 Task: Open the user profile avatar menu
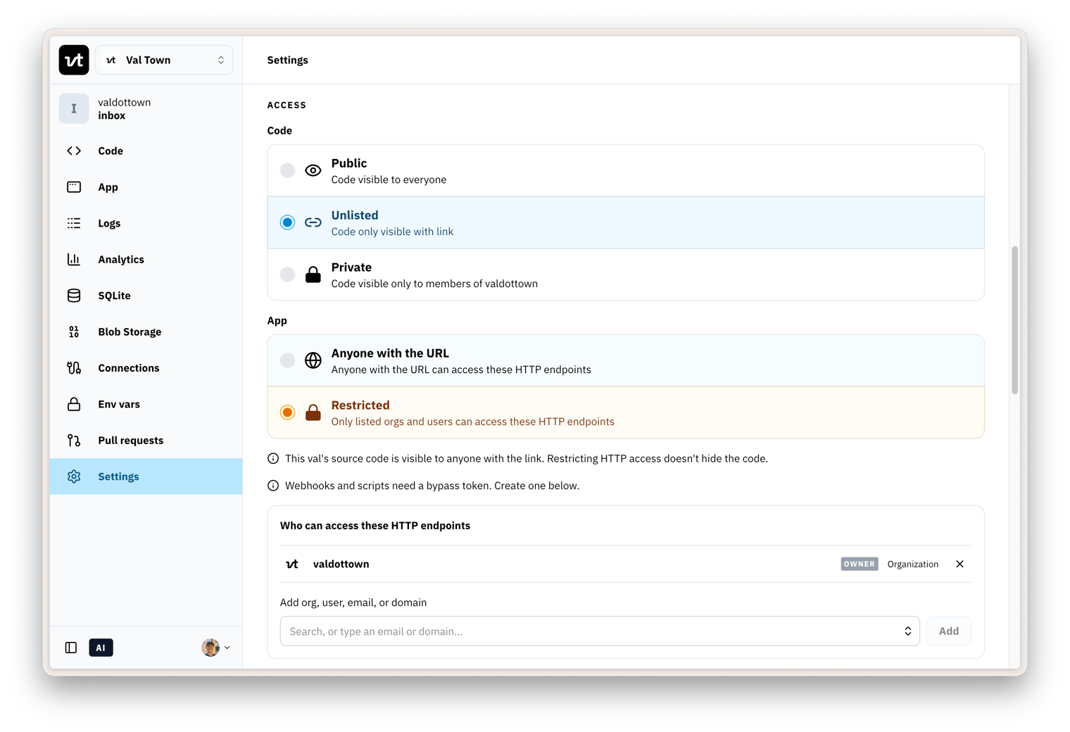tap(215, 648)
